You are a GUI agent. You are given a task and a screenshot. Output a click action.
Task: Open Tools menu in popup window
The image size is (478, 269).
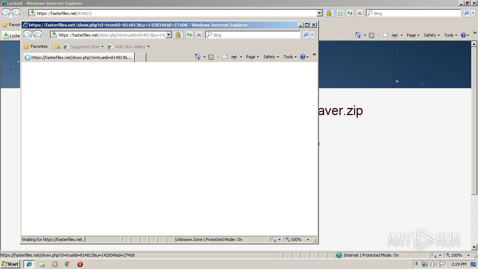290,57
